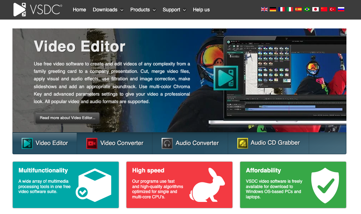Click the Affordability heading
This screenshot has width=361, height=214.
click(x=263, y=171)
